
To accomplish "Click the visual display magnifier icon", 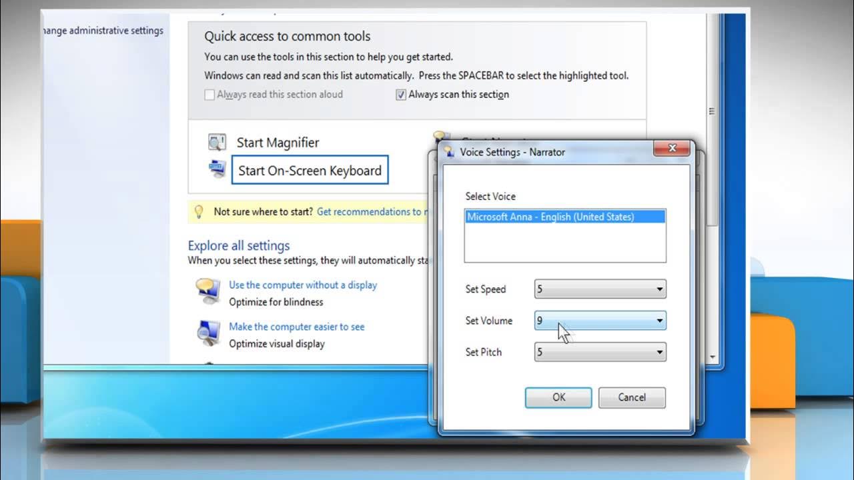I will [x=209, y=333].
